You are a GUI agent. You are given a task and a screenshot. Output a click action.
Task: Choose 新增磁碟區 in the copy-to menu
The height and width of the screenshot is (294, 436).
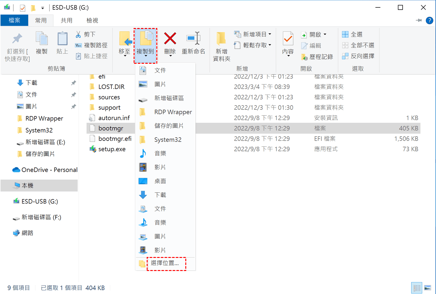(x=165, y=98)
